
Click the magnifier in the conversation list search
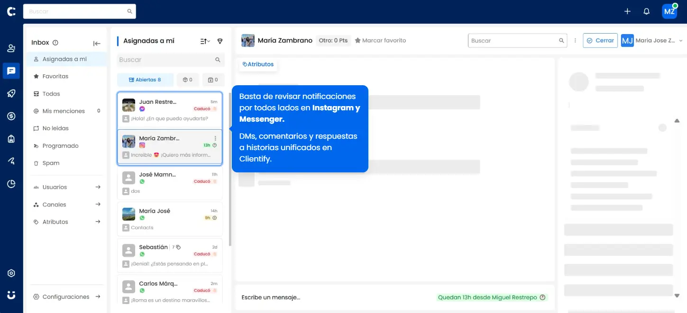coord(218,60)
